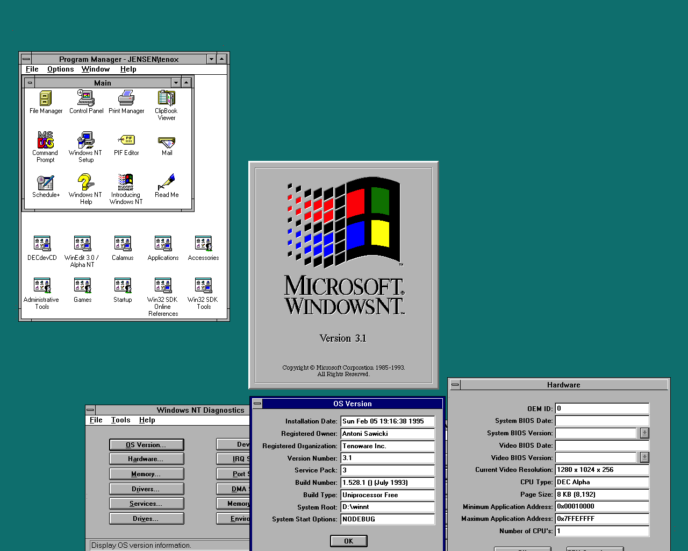Open the Win32 SDK Tools group
This screenshot has width=688, height=551.
[x=203, y=286]
